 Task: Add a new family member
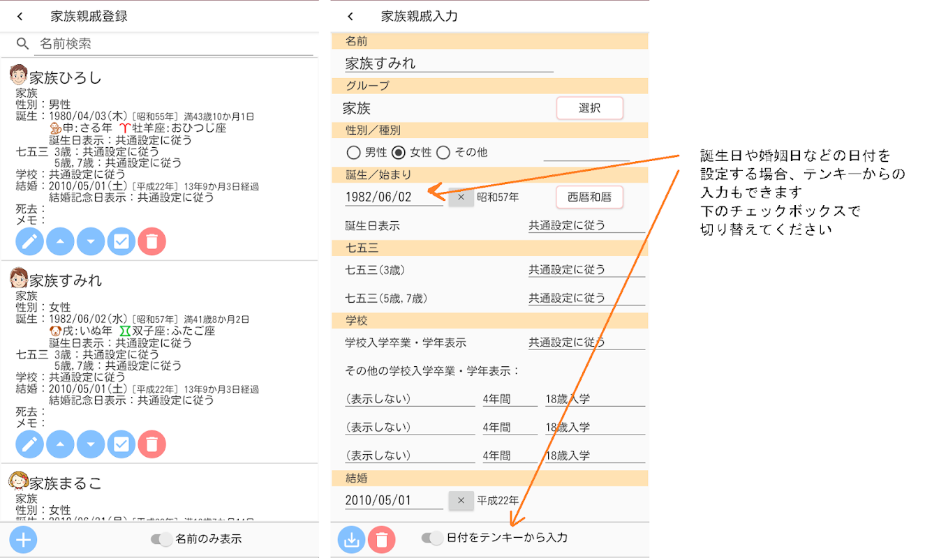coord(23,539)
